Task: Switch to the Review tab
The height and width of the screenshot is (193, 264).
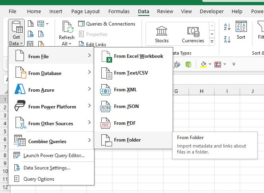Action: click(165, 12)
